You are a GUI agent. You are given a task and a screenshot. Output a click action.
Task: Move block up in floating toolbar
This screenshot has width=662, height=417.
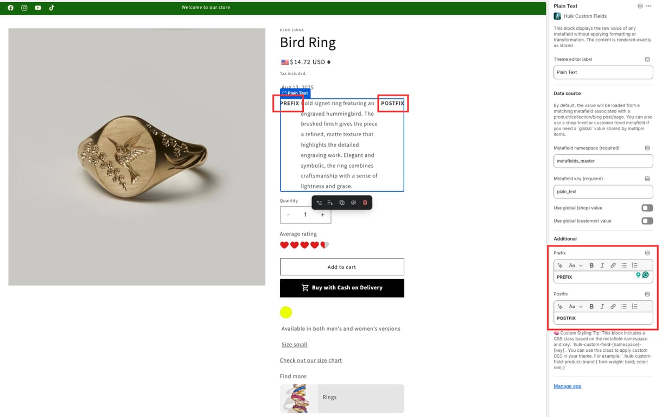click(319, 203)
